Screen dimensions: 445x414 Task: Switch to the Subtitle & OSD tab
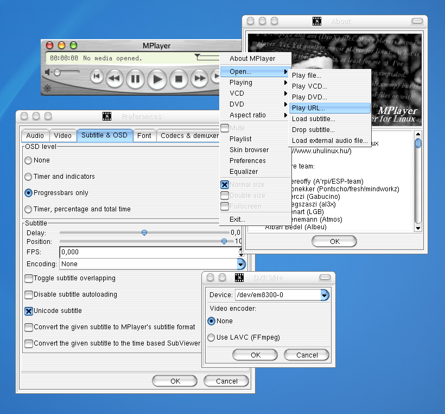(x=104, y=135)
